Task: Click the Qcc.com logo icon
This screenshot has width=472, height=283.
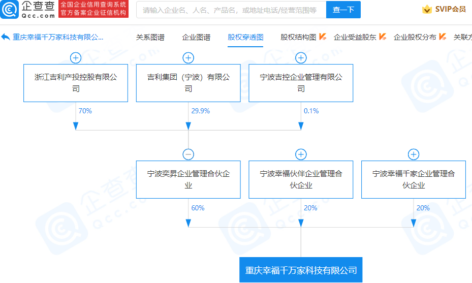Action: [x=10, y=9]
